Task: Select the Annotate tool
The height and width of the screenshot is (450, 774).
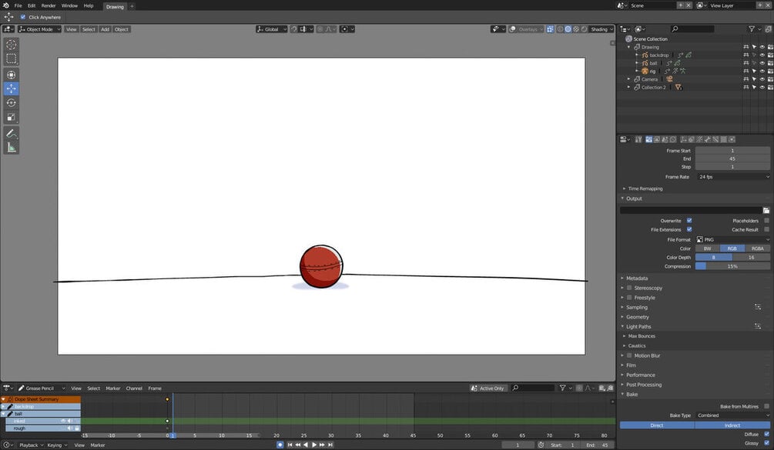Action: pos(11,134)
